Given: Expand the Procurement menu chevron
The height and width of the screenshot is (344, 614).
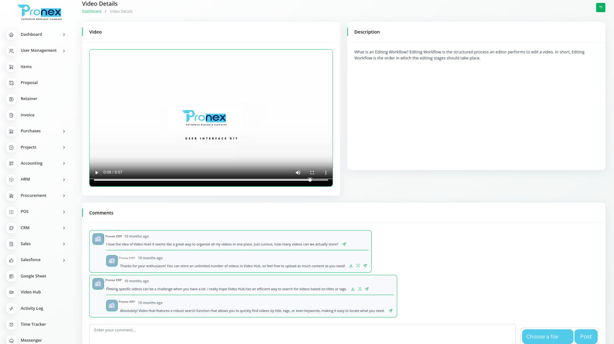Looking at the screenshot, I should point(64,196).
